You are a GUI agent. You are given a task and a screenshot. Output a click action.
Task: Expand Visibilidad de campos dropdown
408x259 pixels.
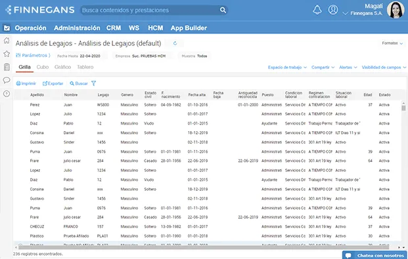pos(384,68)
